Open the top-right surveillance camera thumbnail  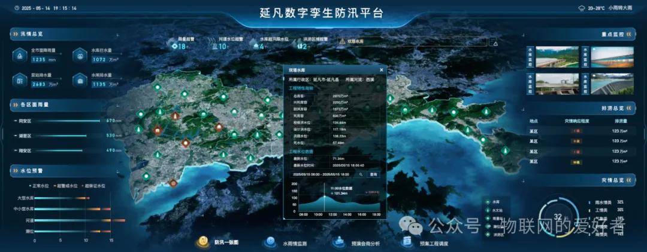coord(612,57)
